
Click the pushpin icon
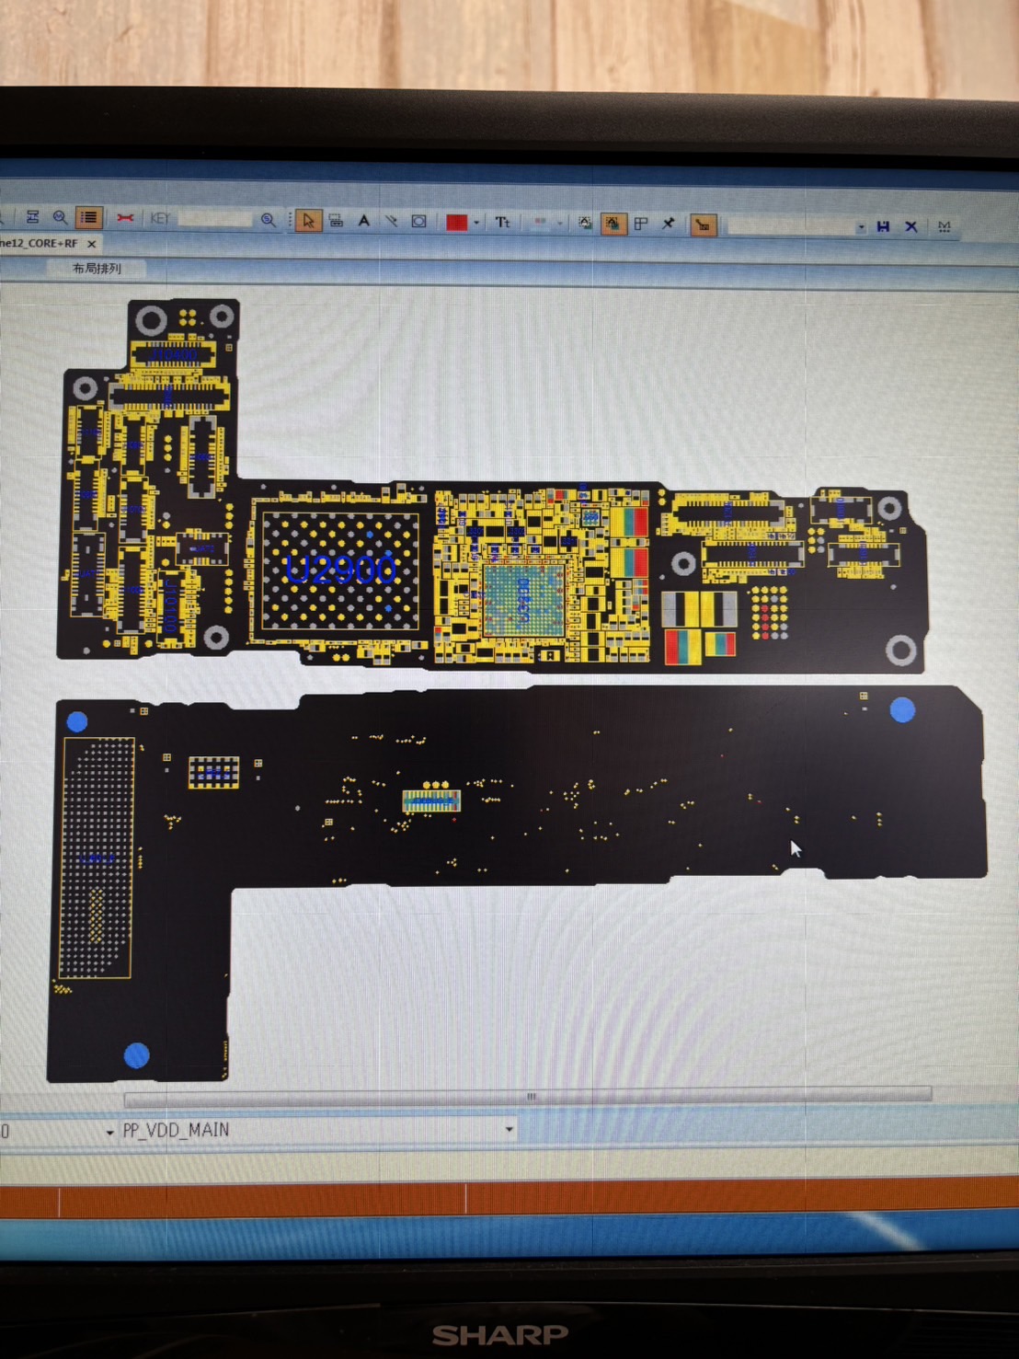(669, 224)
